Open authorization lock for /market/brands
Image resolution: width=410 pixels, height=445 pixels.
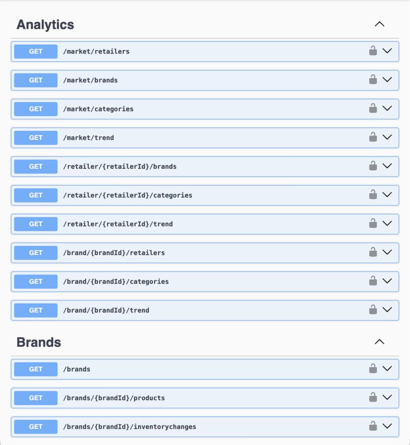click(373, 80)
